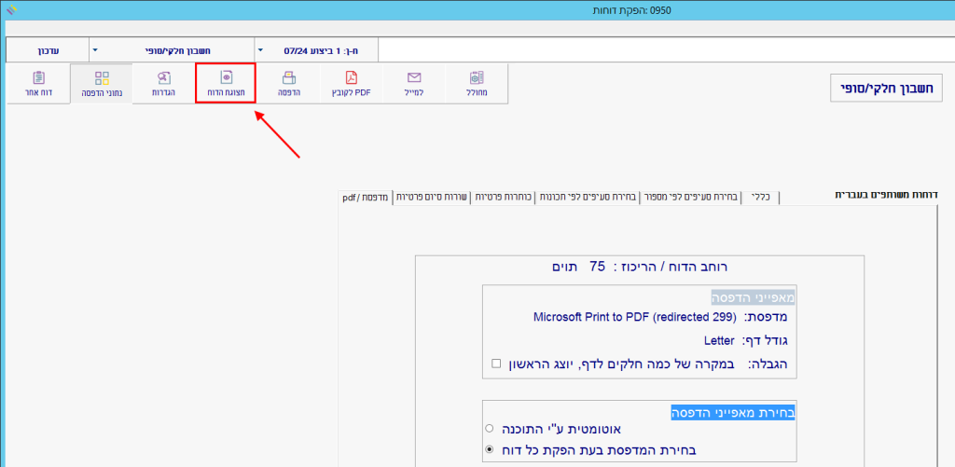
Task: Click the מחולל generator icon
Action: coord(477,84)
